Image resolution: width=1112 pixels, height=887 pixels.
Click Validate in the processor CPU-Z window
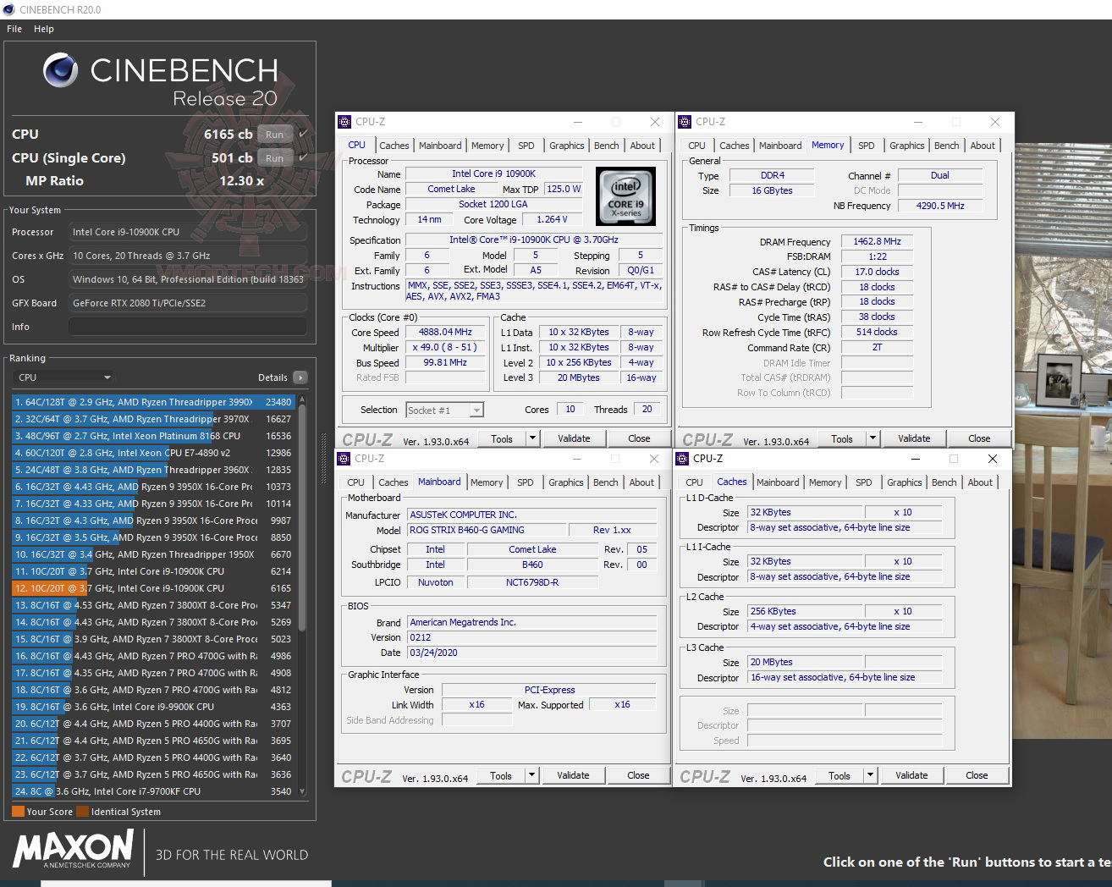click(x=574, y=438)
